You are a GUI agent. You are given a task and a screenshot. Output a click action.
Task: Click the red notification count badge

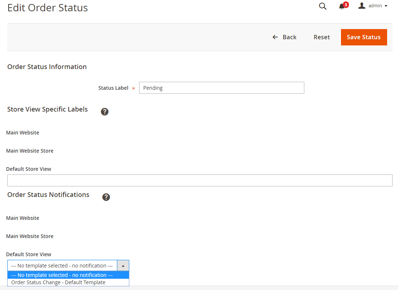click(x=346, y=4)
